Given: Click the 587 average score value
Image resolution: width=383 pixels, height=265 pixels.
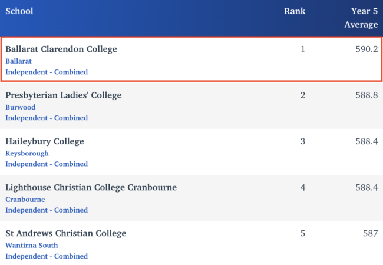Looking at the screenshot, I should (371, 233).
